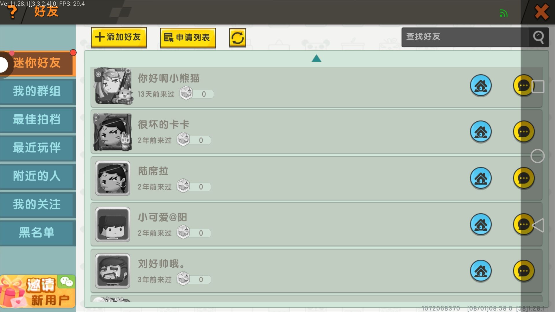Collapse list with the up triangle arrow
The image size is (555, 312).
[316, 59]
